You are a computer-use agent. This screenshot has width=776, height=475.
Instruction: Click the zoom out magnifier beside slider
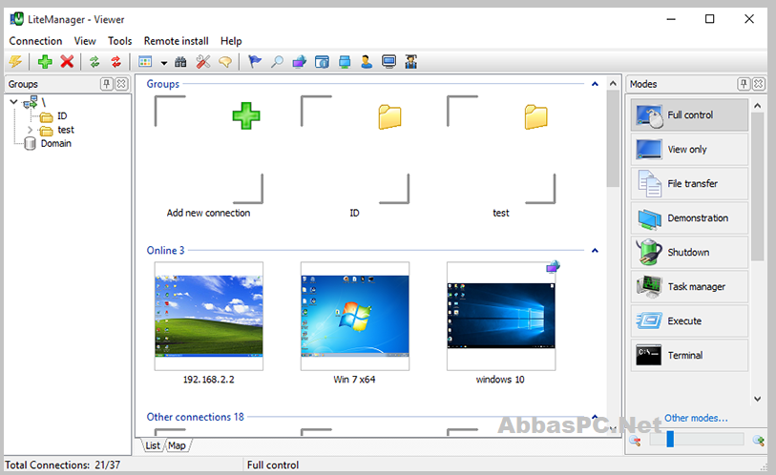pyautogui.click(x=636, y=440)
